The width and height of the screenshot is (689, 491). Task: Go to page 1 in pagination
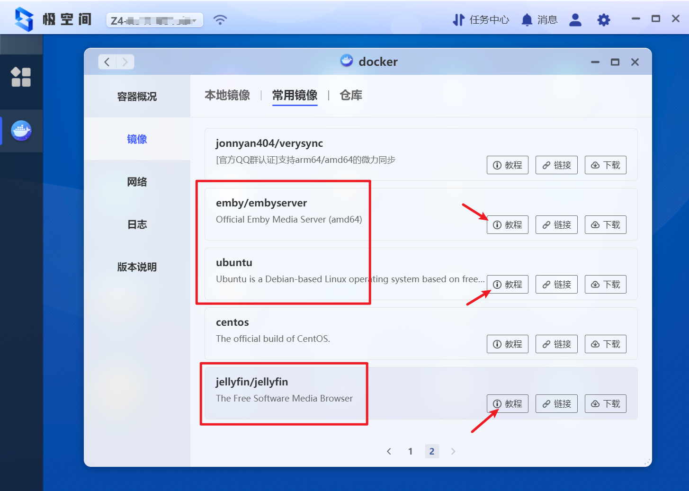(x=410, y=451)
